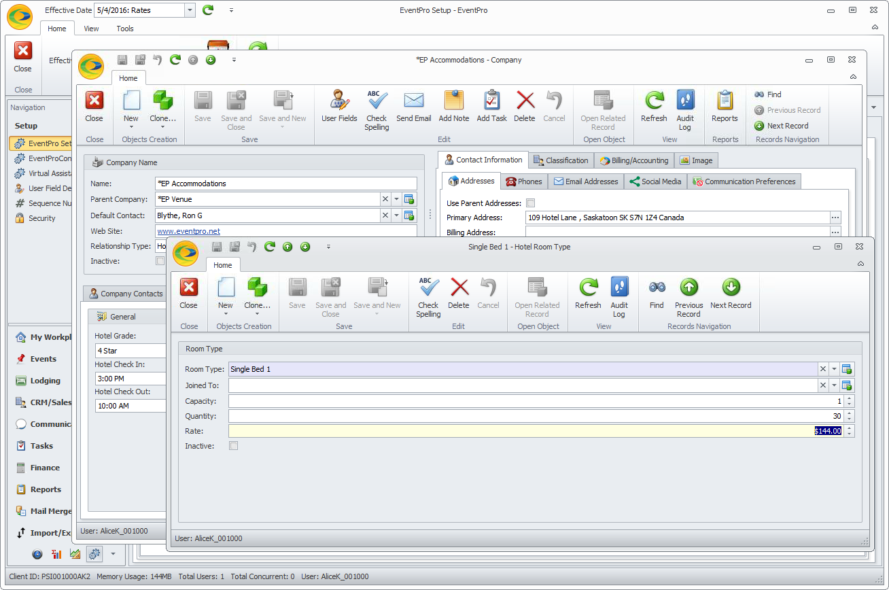889x590 pixels.
Task: Click the Primary Address ellipsis button
Action: click(835, 218)
